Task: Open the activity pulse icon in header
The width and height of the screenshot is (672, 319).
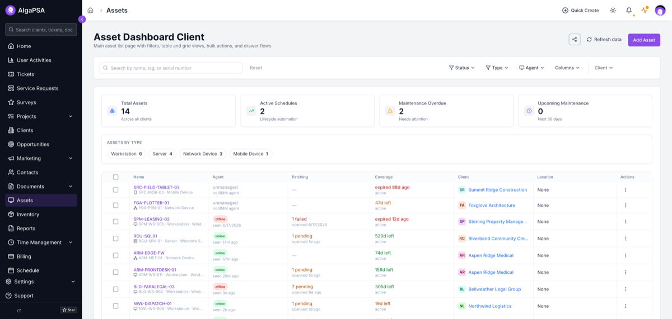Action: click(x=645, y=10)
